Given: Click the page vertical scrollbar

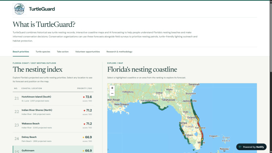Looking at the screenshot, I should (x=271, y=37).
